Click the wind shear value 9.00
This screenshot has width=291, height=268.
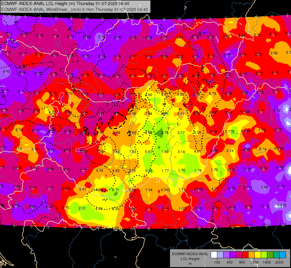click(133, 114)
